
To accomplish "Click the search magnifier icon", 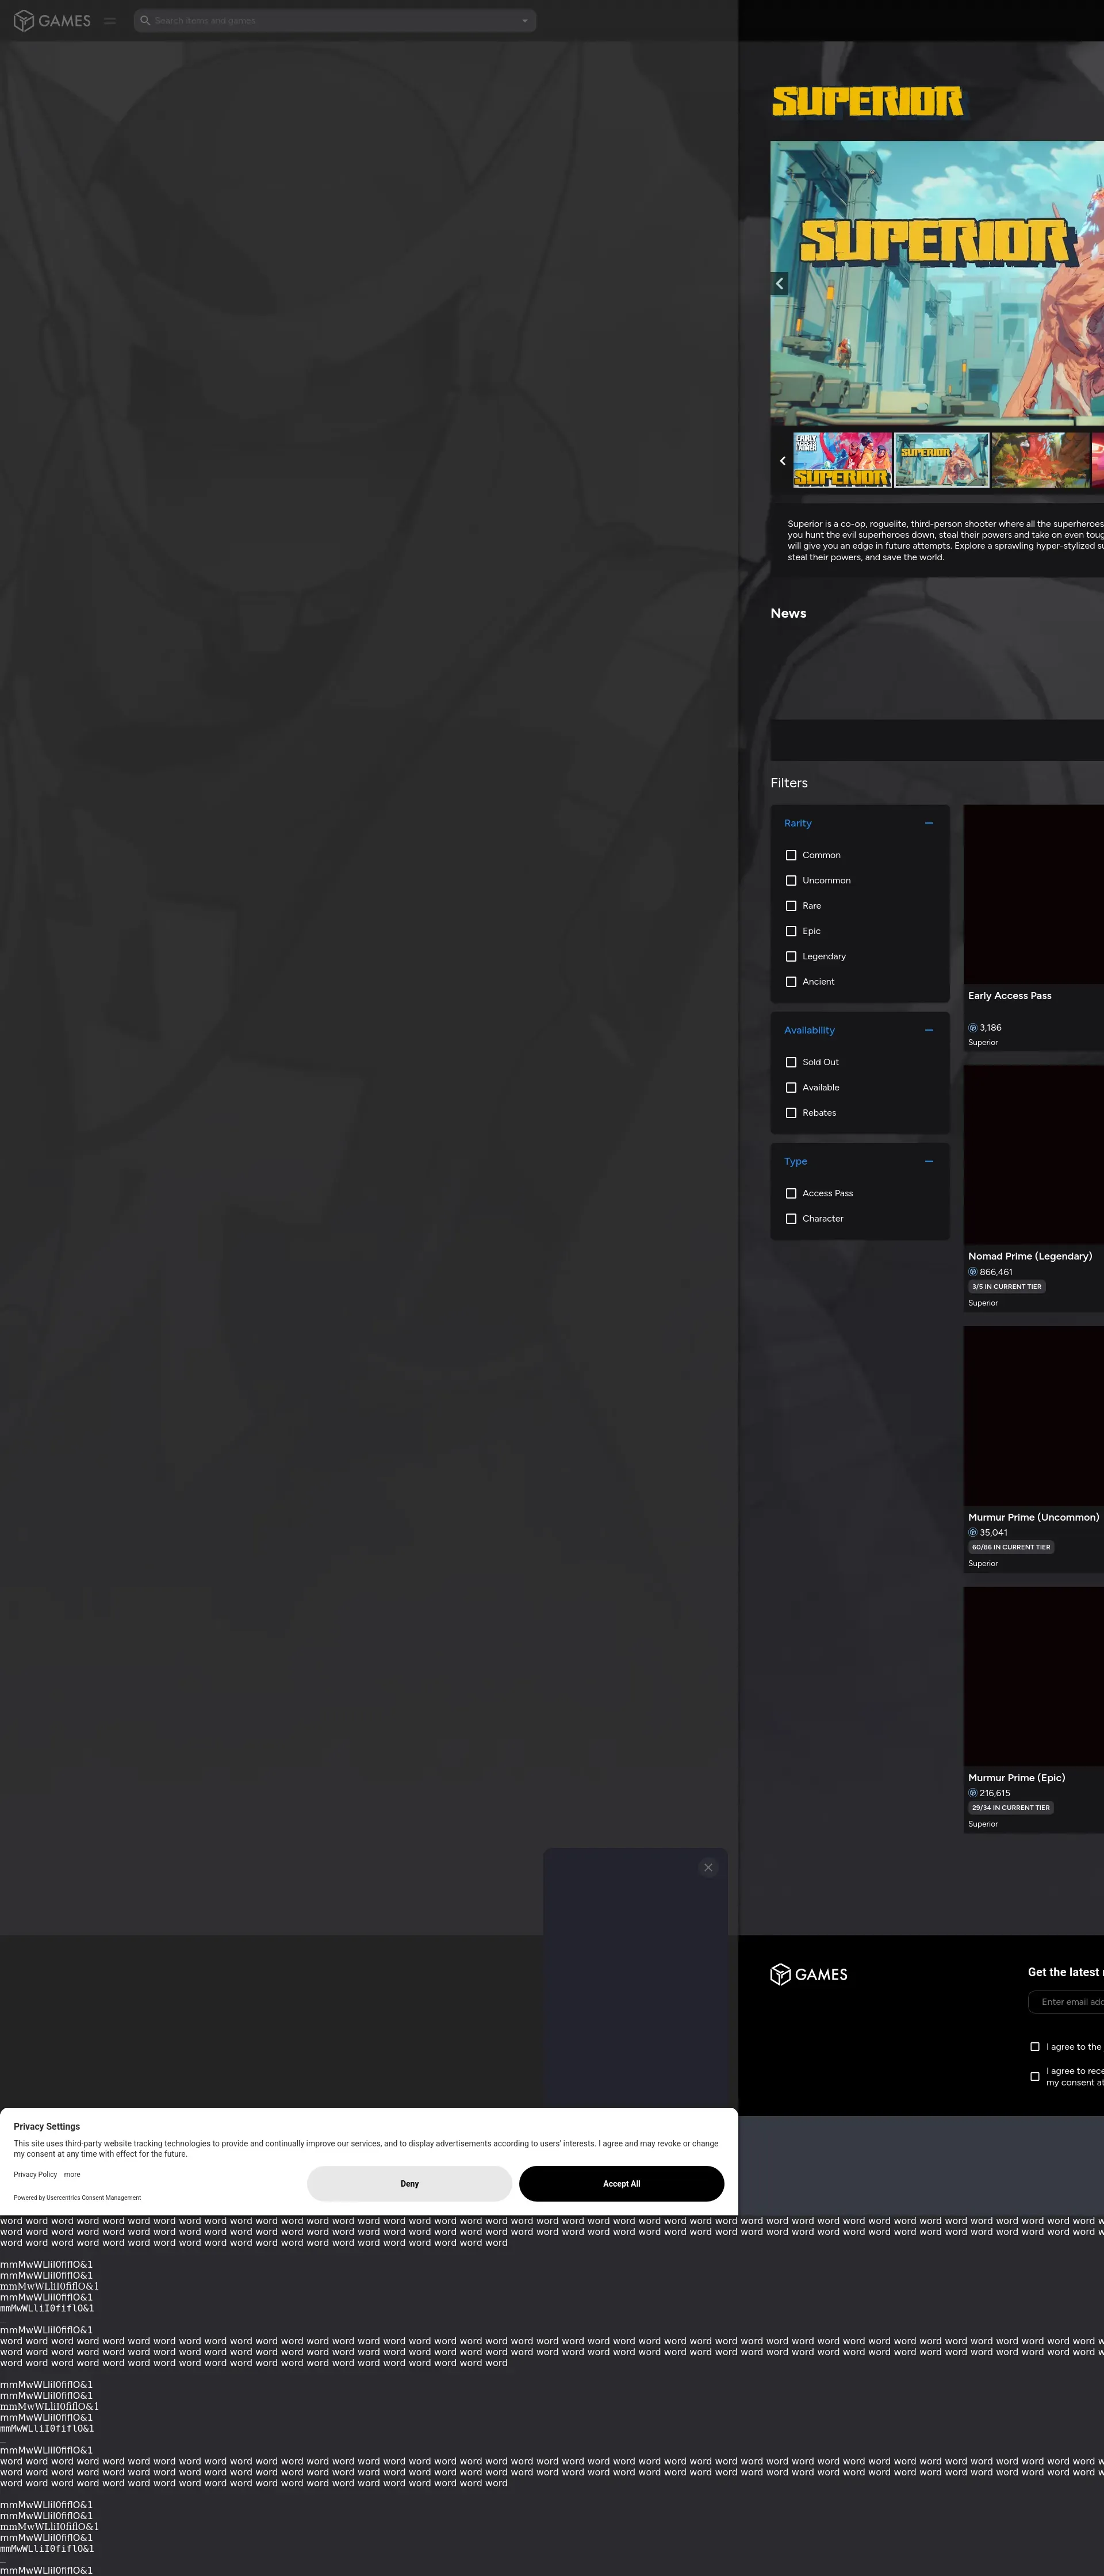I will pos(145,21).
